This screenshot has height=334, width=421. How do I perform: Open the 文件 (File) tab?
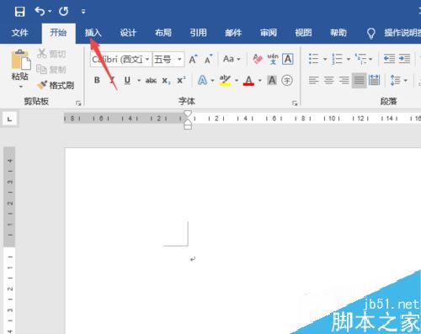20,33
